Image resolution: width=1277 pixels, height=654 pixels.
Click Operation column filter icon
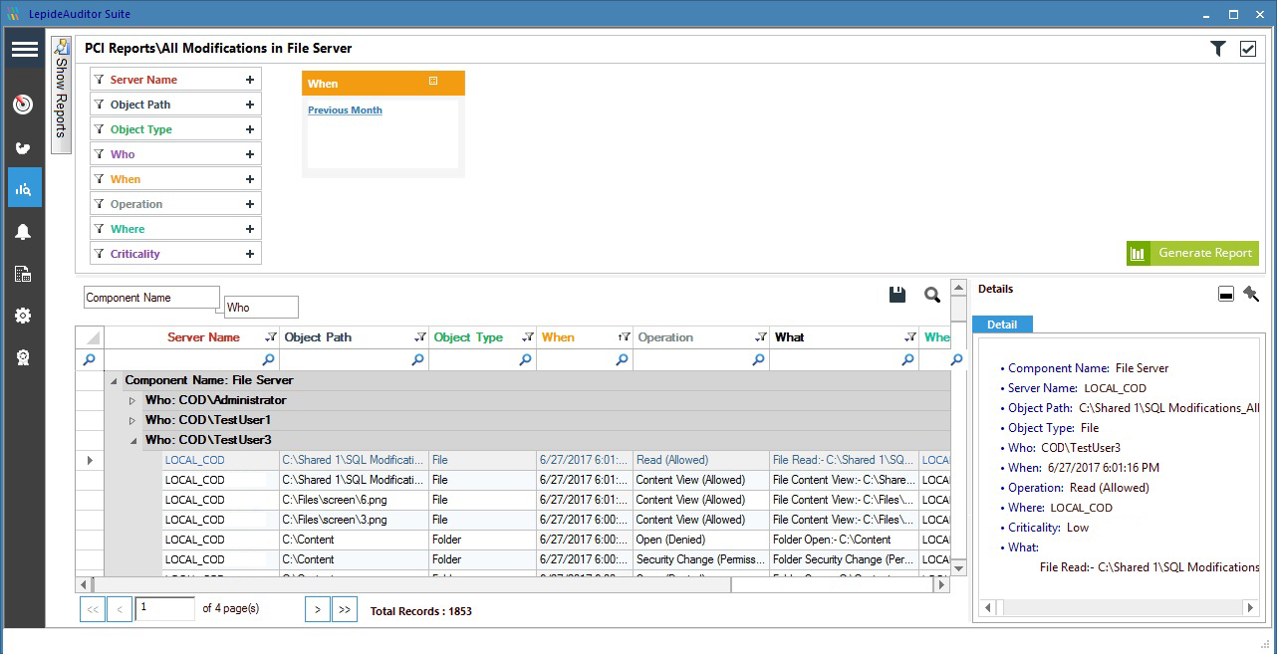pos(761,337)
